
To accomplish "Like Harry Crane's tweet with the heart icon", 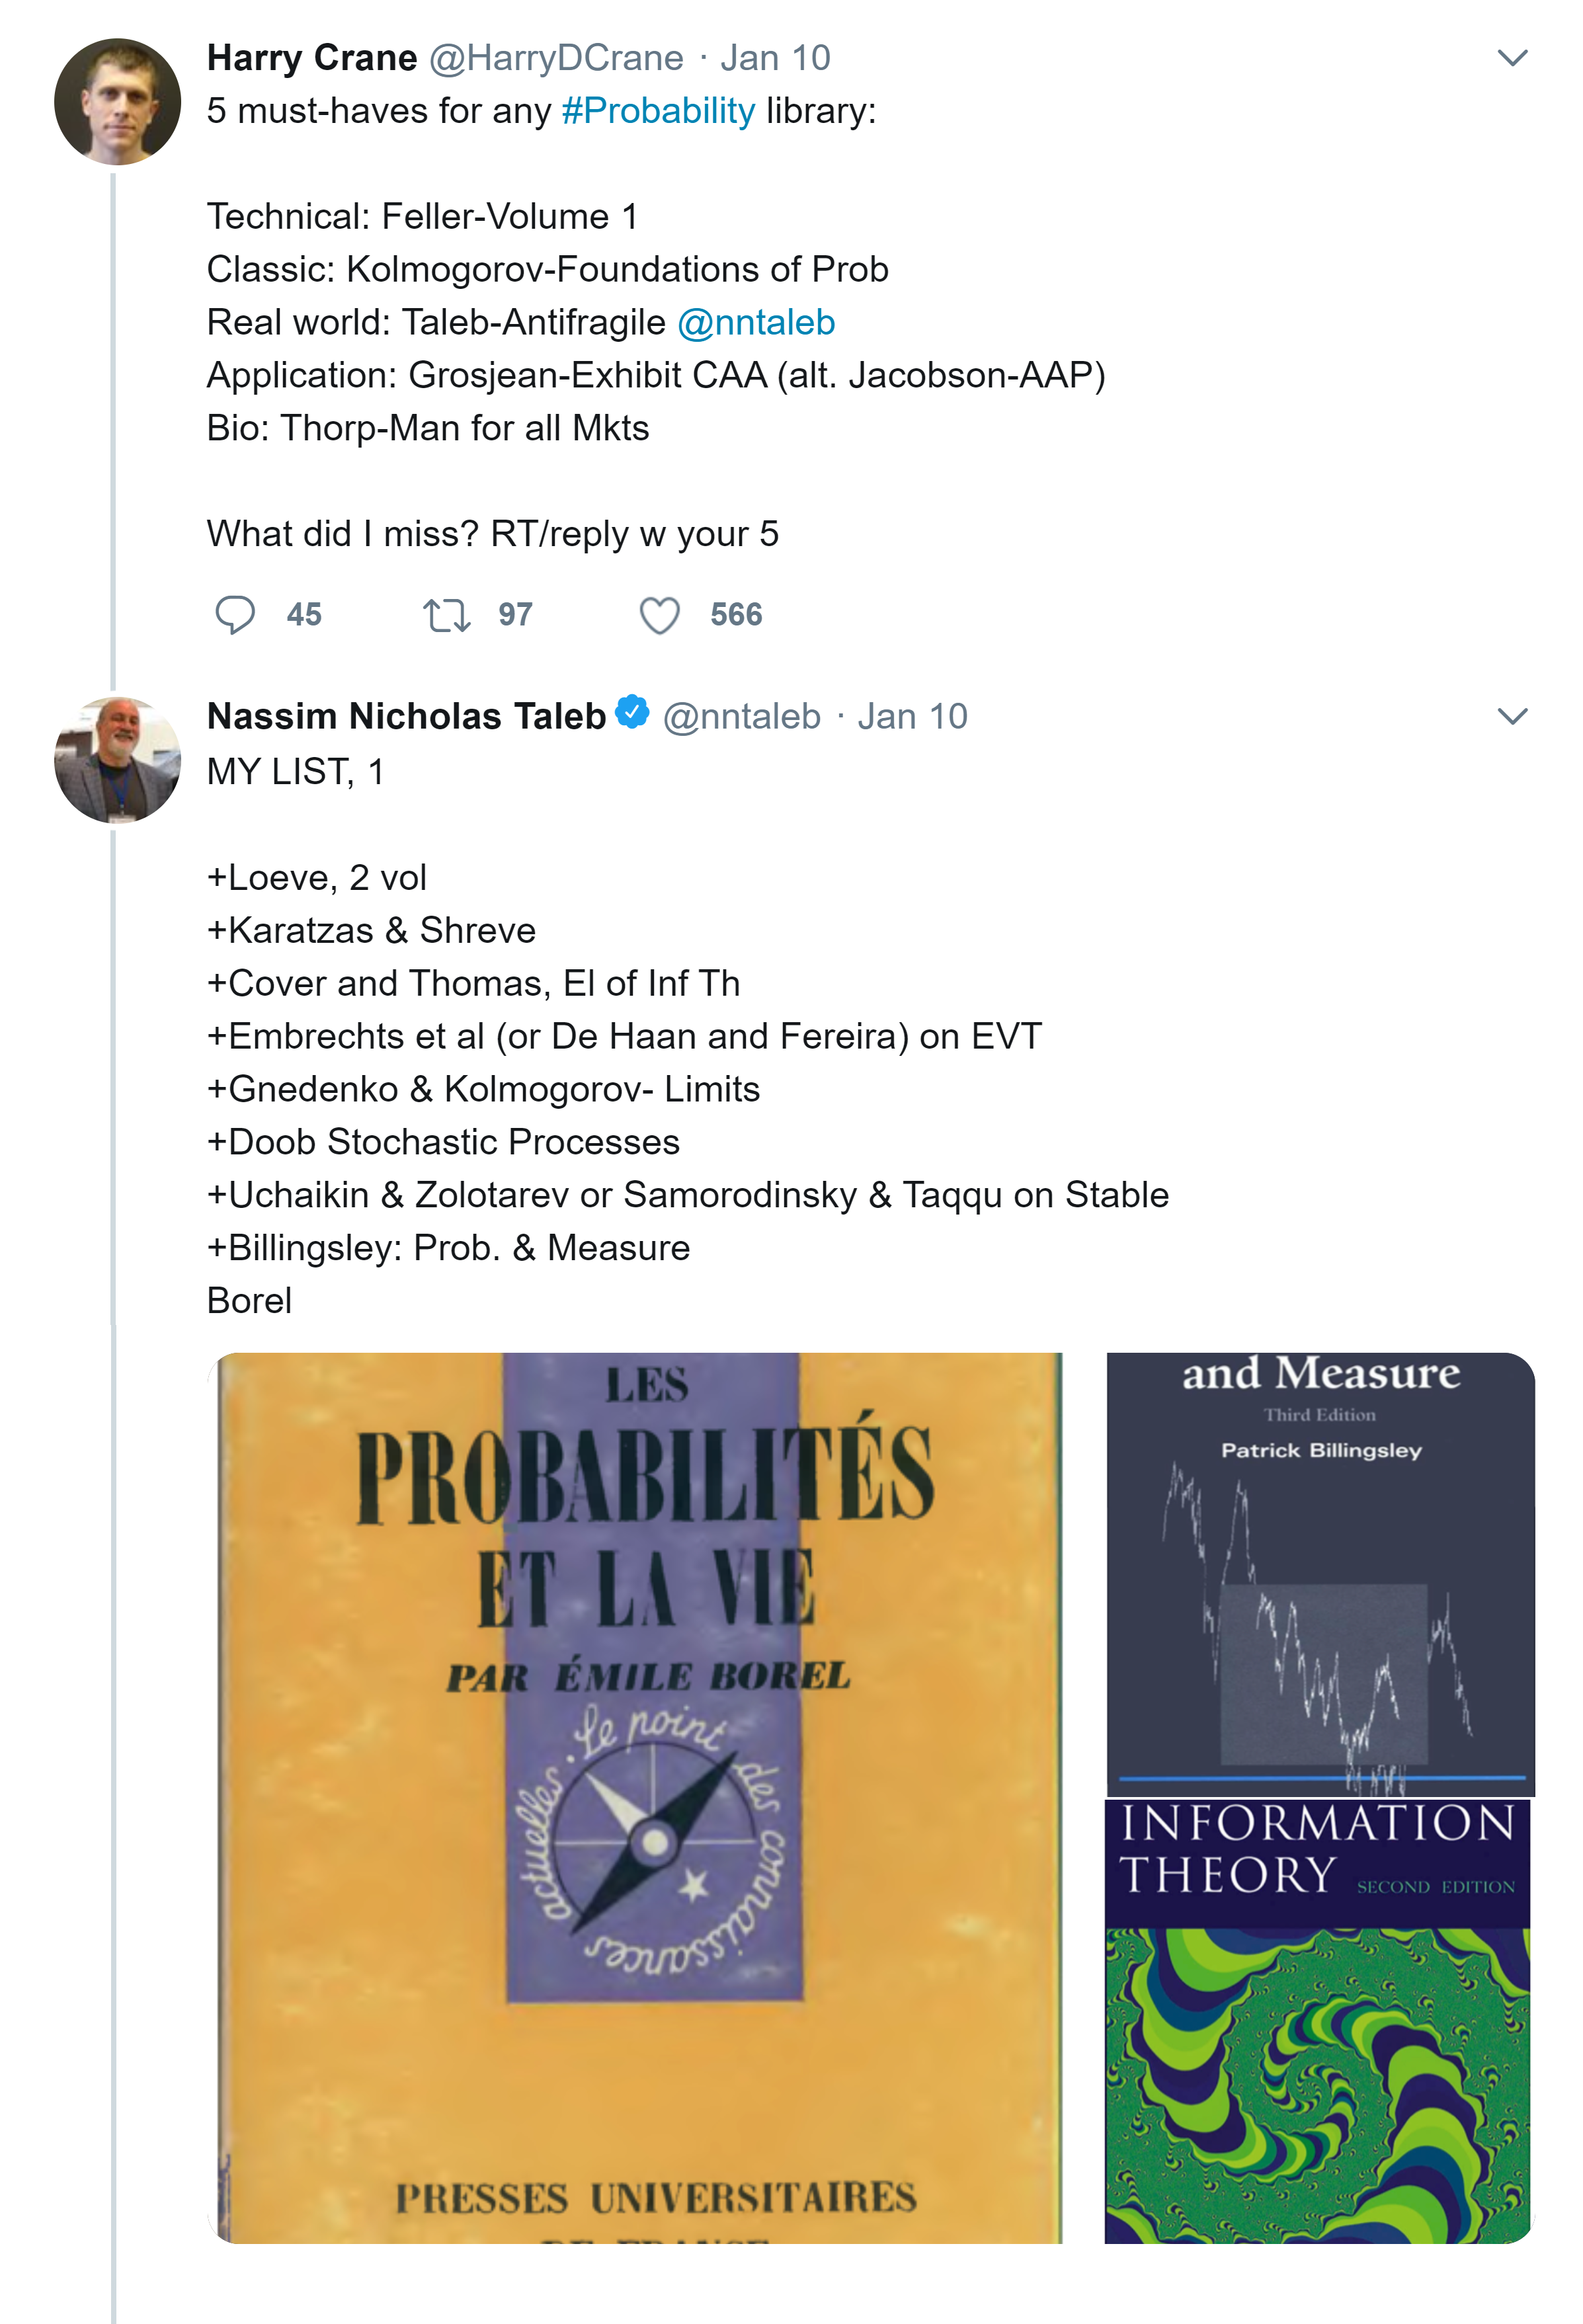I will pos(659,615).
